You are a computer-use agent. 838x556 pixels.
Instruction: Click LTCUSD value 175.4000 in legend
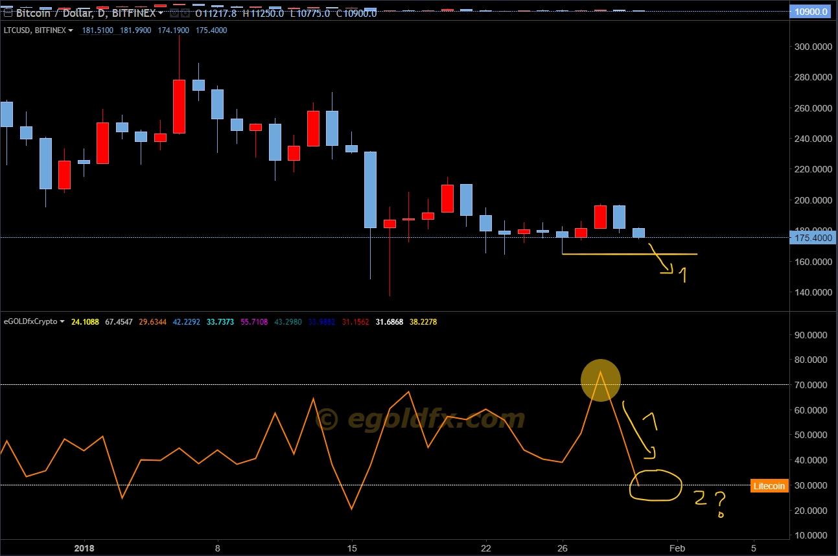click(211, 30)
